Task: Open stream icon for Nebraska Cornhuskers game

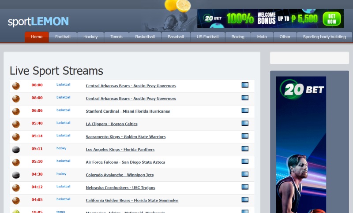Action: click(x=245, y=187)
